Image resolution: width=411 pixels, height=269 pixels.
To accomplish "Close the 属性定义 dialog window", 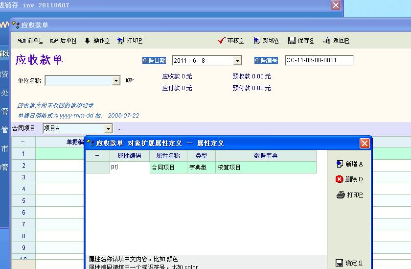I will click(x=365, y=143).
